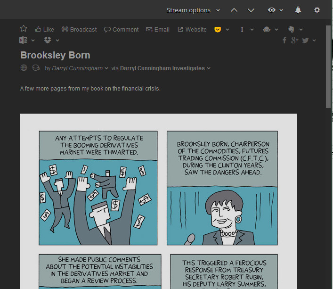Share the article via Email
Screen dimensions: 333x289
click(158, 30)
